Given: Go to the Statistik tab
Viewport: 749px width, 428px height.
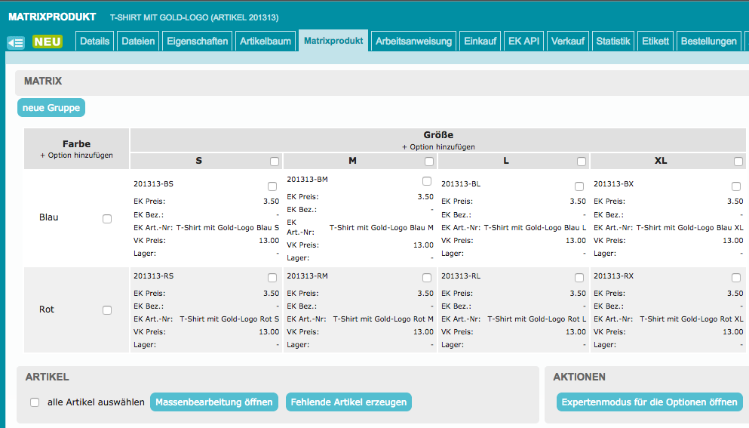Looking at the screenshot, I should click(x=612, y=42).
